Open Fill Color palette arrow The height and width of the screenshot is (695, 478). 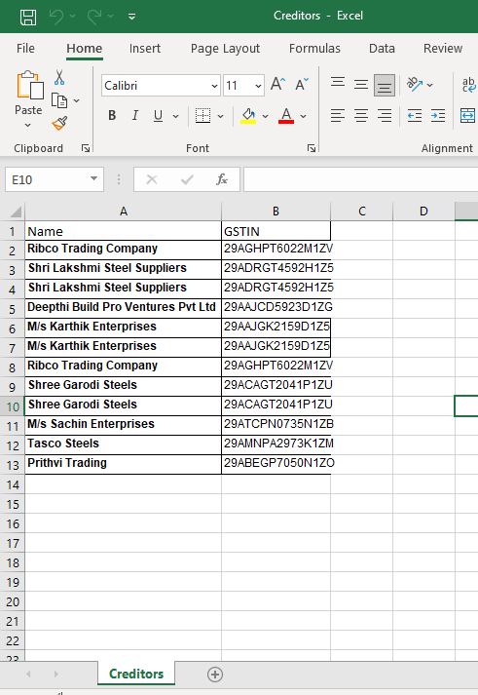[265, 116]
